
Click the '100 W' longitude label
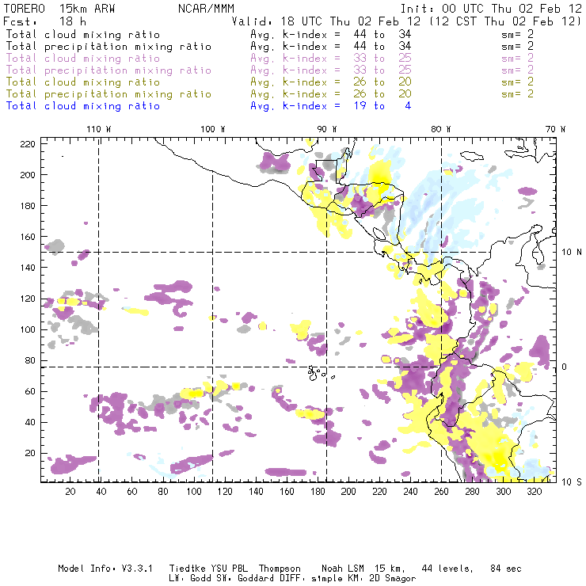pyautogui.click(x=213, y=129)
